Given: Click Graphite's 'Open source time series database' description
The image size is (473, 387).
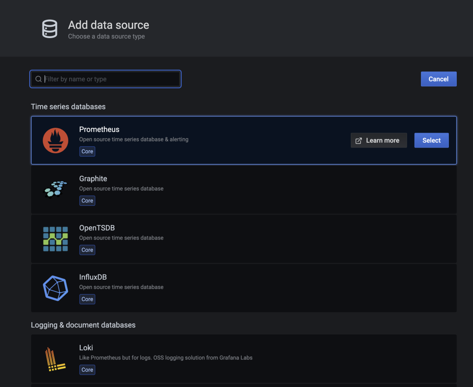Looking at the screenshot, I should pyautogui.click(x=121, y=189).
